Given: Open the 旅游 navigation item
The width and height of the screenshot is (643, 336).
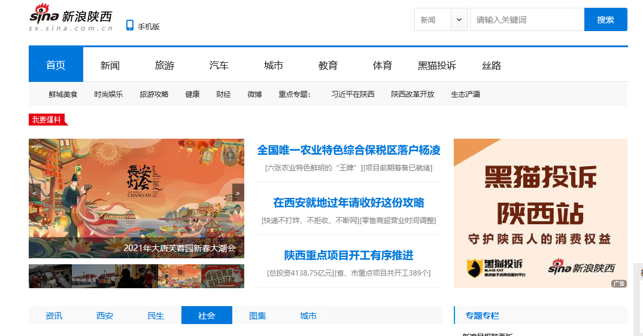Looking at the screenshot, I should (x=165, y=65).
